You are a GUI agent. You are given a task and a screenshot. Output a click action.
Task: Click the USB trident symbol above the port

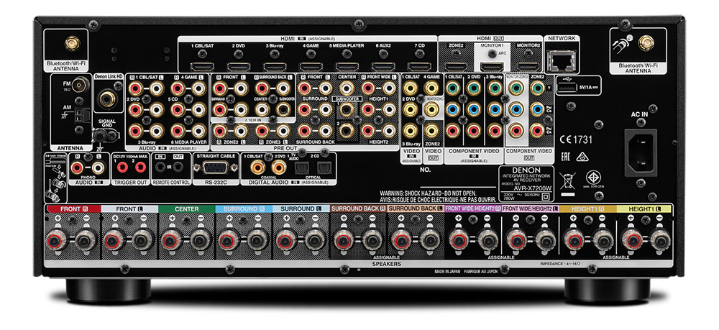coord(568,79)
